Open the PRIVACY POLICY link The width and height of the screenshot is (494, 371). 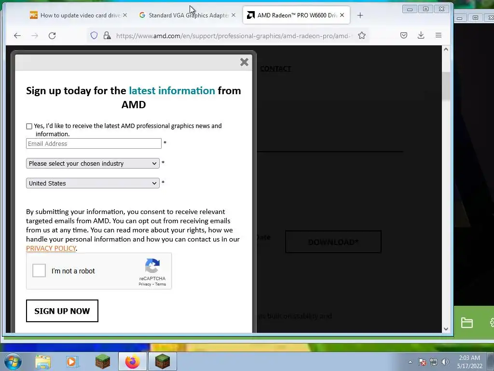point(51,248)
